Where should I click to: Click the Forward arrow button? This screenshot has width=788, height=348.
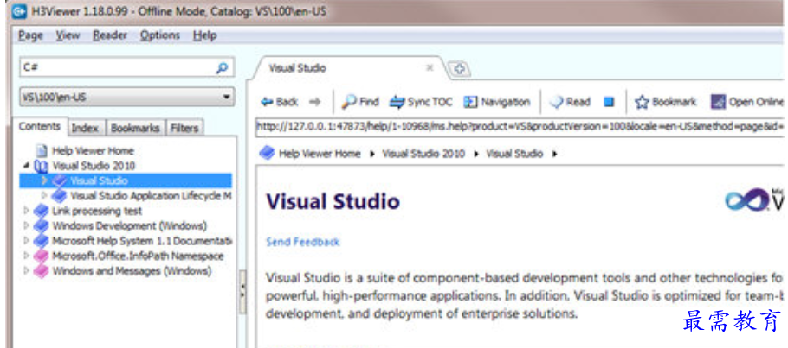314,102
